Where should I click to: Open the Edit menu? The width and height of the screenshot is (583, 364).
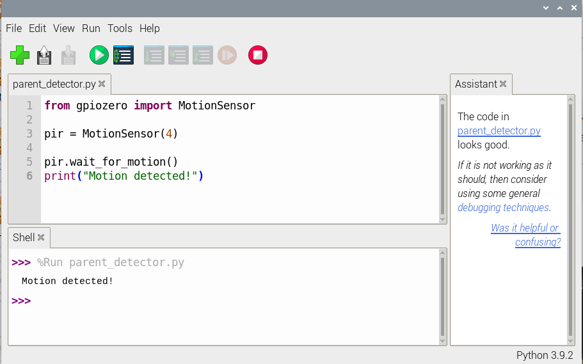(38, 28)
